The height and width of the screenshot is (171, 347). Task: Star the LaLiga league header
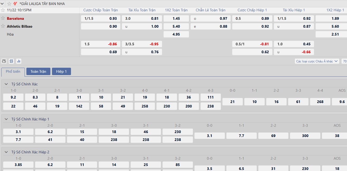click(9, 4)
